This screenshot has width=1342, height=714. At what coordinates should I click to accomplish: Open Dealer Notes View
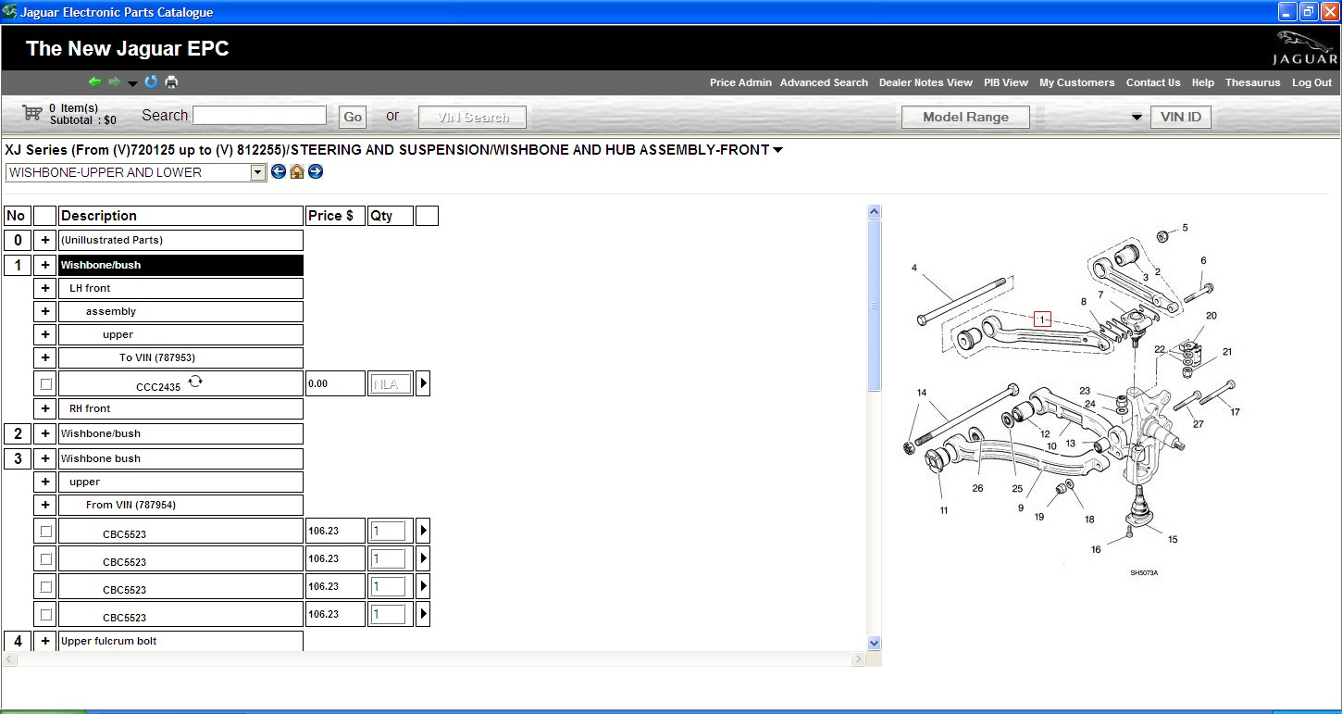926,82
